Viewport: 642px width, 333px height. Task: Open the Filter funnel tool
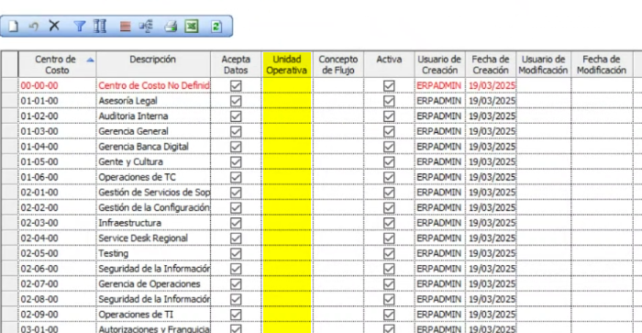[80, 27]
